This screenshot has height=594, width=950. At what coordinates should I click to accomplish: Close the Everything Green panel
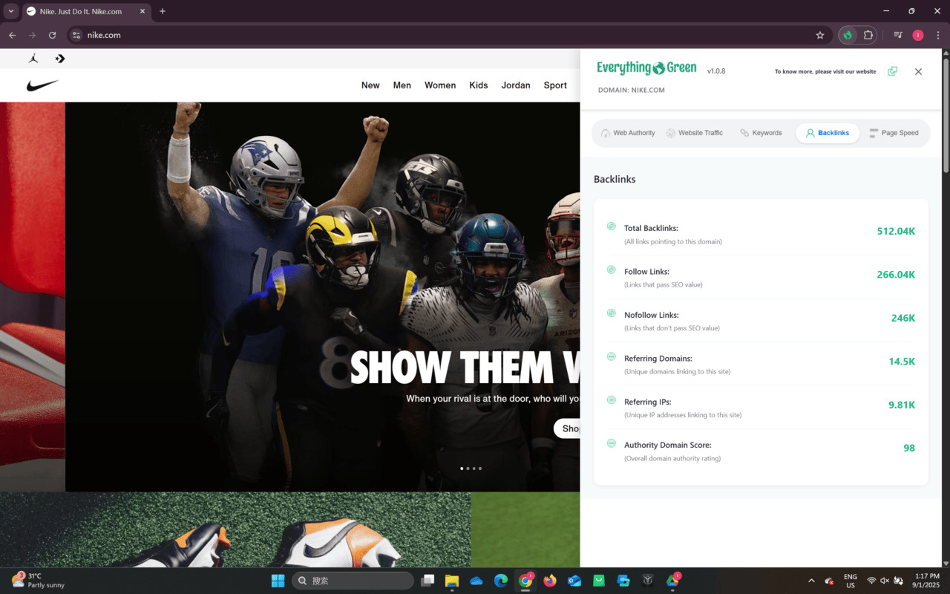[x=918, y=71]
